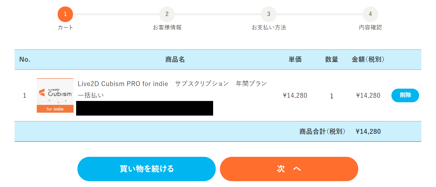436x187 pixels.
Task: Proceed to next step with 次へ
Action: coord(289,169)
